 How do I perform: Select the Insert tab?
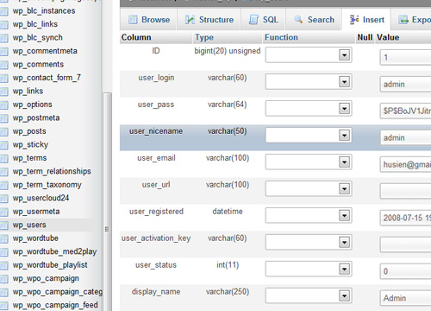click(366, 20)
